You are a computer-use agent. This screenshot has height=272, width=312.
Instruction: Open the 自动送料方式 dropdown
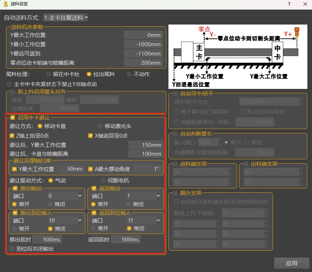[x=65, y=17]
